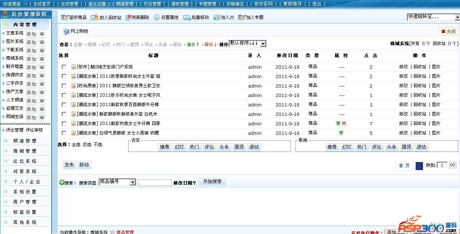This screenshot has width=460, height=234.
Task: Click the arrow icon before 问答系统 in sidebar
Action: [x=6, y=172]
